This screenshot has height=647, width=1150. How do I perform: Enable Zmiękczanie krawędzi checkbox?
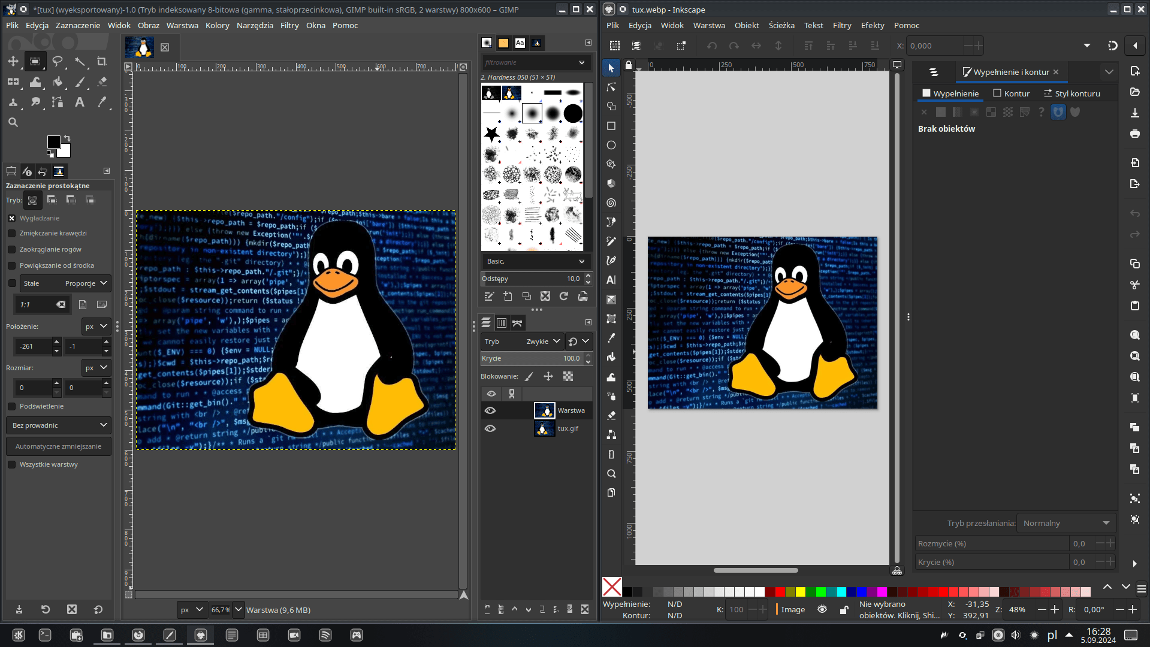(x=12, y=233)
